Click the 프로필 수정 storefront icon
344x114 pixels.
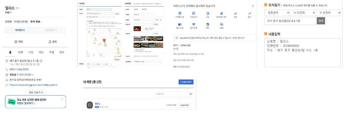click(x=180, y=13)
